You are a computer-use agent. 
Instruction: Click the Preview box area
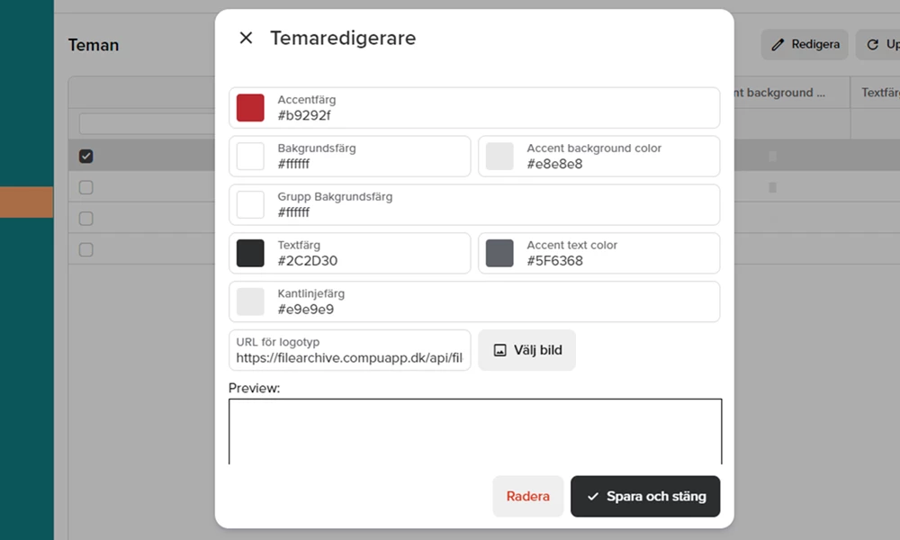[475, 431]
